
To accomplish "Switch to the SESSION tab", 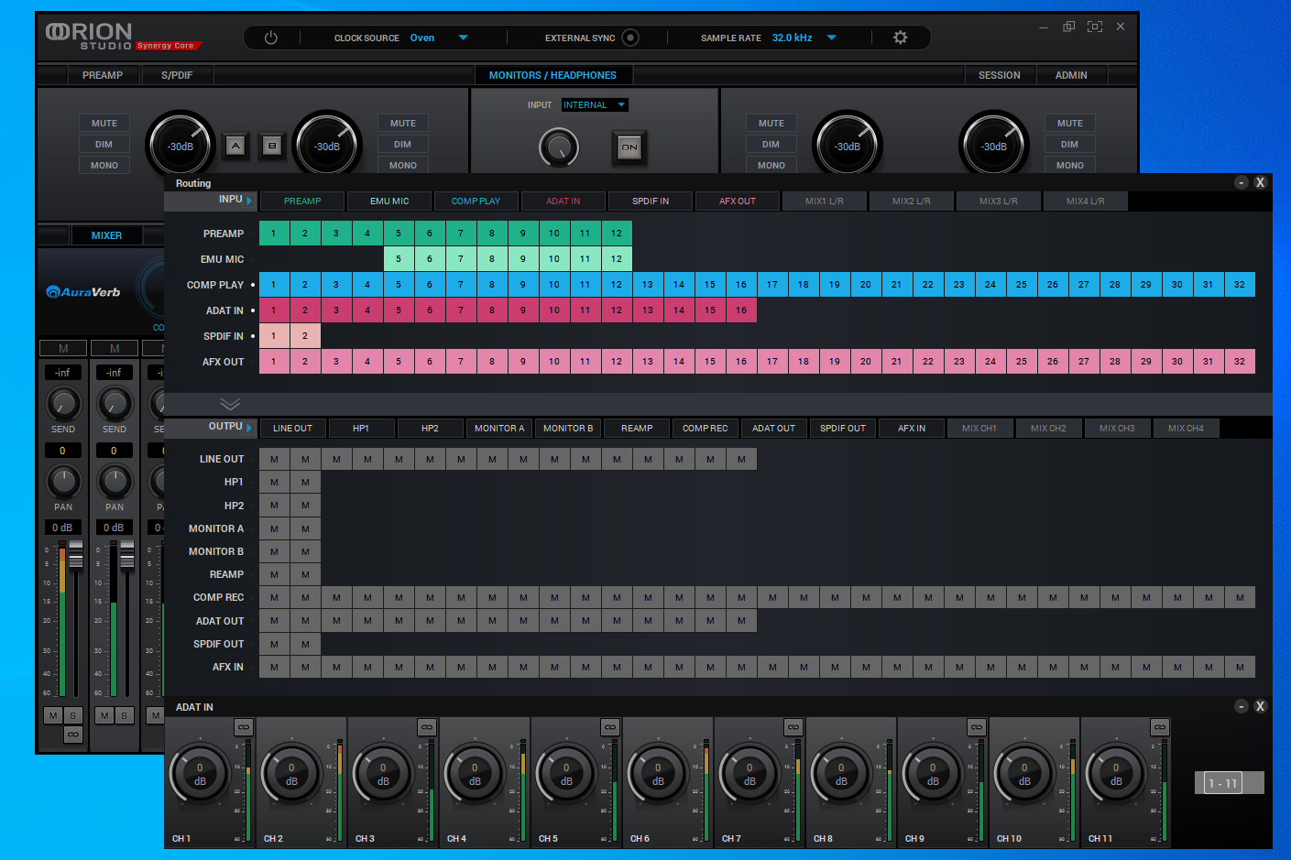I will (x=1000, y=74).
